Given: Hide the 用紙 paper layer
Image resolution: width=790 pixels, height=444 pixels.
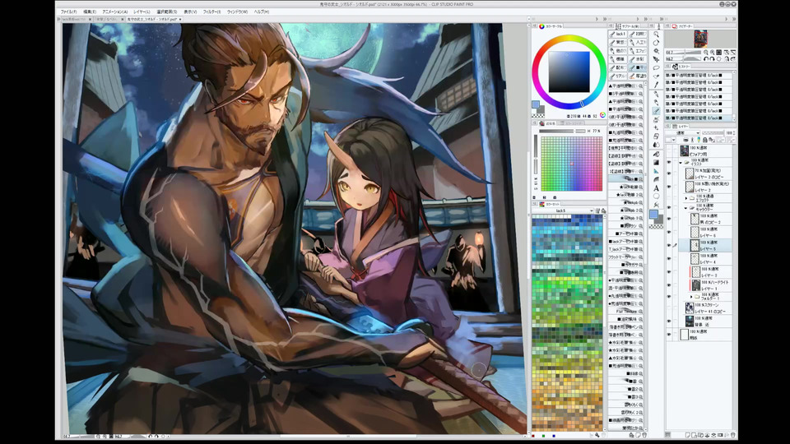Looking at the screenshot, I should (669, 335).
